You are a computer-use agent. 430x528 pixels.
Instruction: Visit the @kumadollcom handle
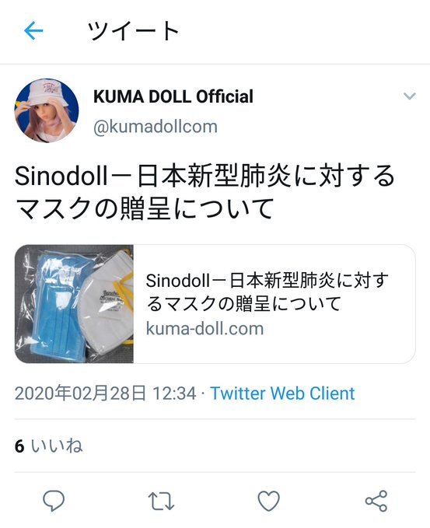tap(156, 127)
